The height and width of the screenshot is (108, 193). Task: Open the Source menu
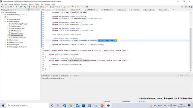[x=11, y=4]
